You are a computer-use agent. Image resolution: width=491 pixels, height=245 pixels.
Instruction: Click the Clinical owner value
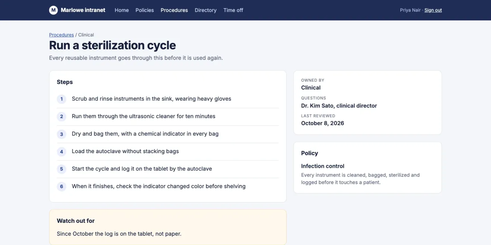tap(311, 87)
